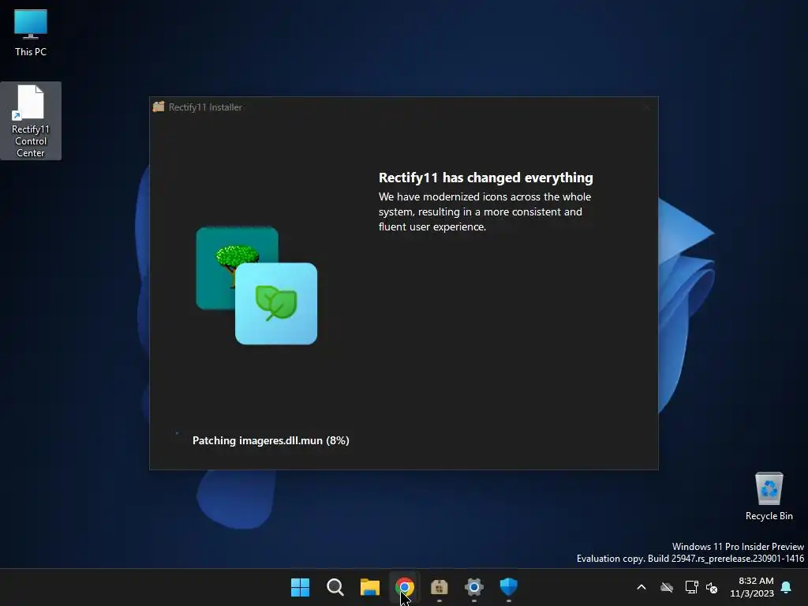Click the progress spinner beside the patching status
808x606 pixels.
178,433
